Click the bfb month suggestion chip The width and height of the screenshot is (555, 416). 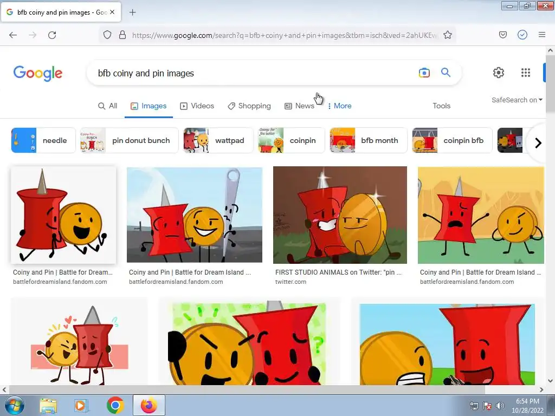pos(369,140)
